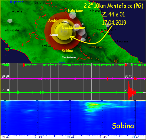This screenshot has width=146, height=140.
Task: Click the 20:45 seismogram time label
Action: pyautogui.click(x=128, y=76)
